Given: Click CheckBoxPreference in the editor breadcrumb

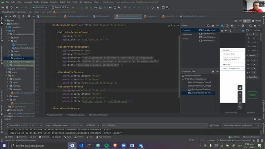Looking at the screenshot, I should 98,115.
